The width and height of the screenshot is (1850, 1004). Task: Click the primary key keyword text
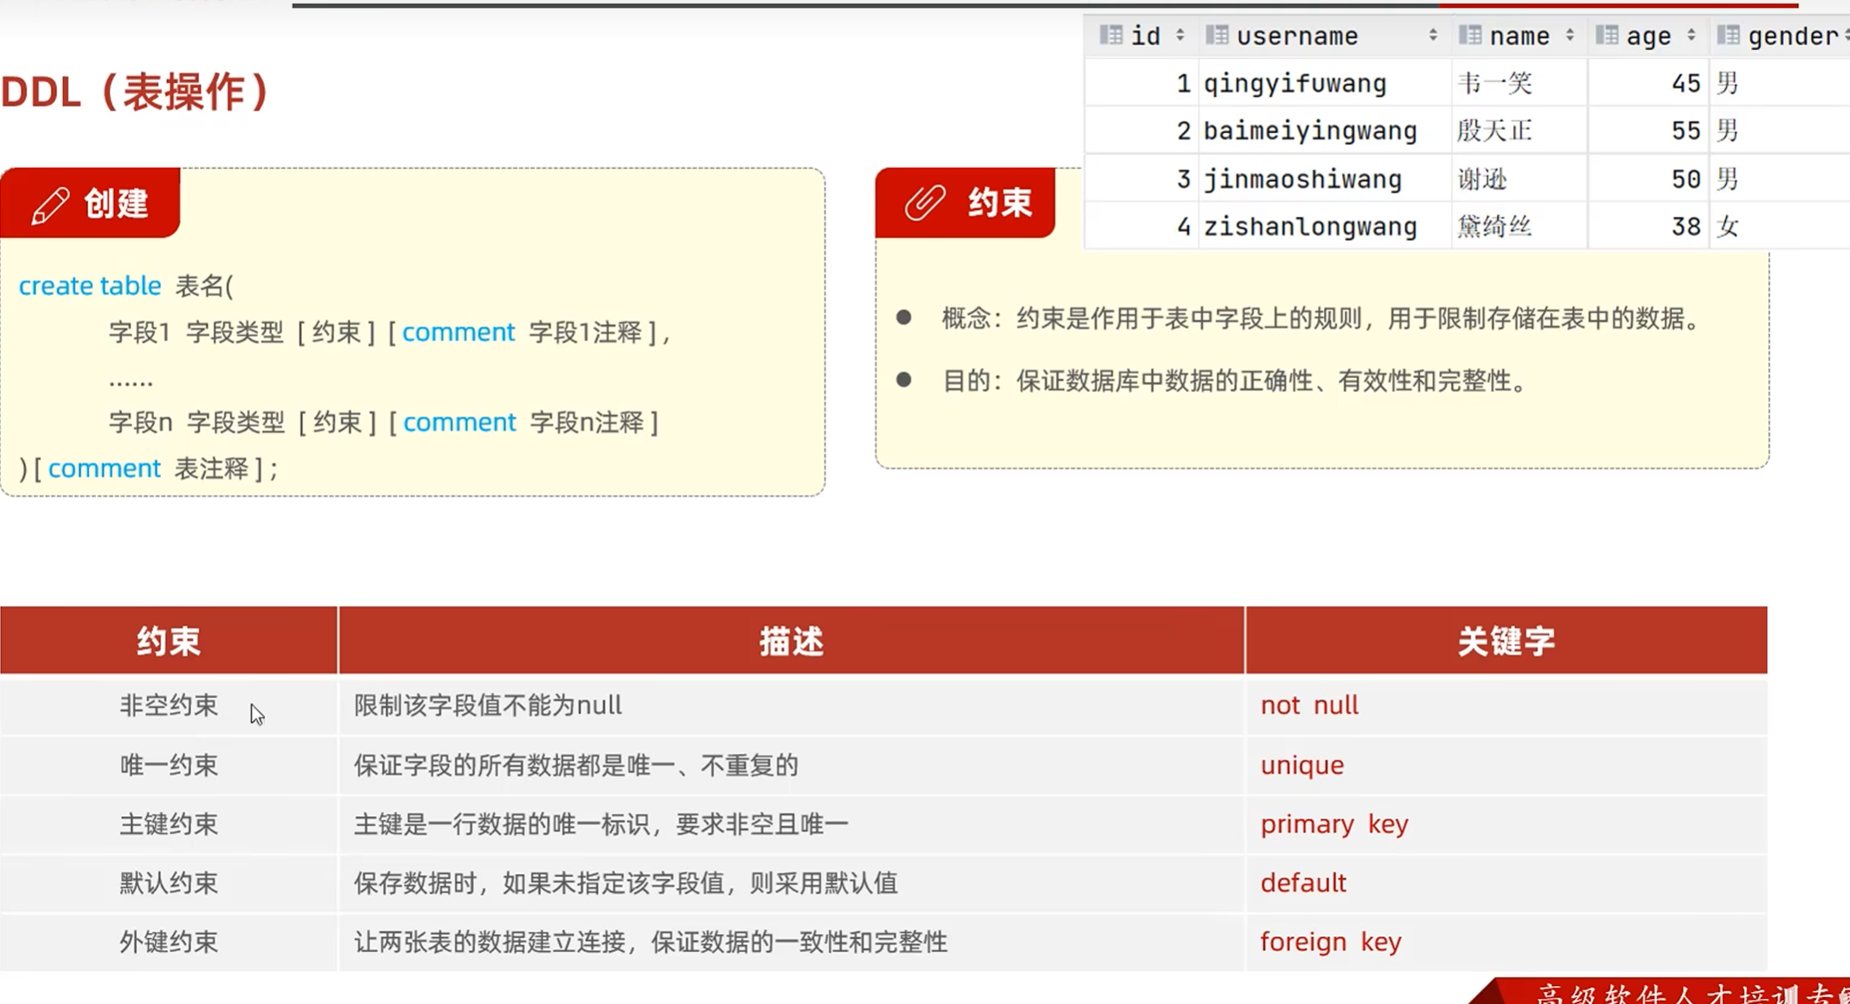pyautogui.click(x=1333, y=824)
